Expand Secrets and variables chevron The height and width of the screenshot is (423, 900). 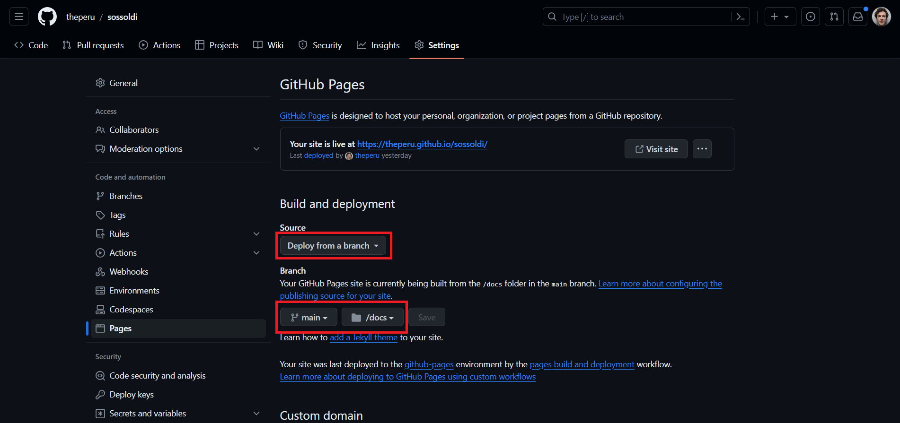click(256, 413)
